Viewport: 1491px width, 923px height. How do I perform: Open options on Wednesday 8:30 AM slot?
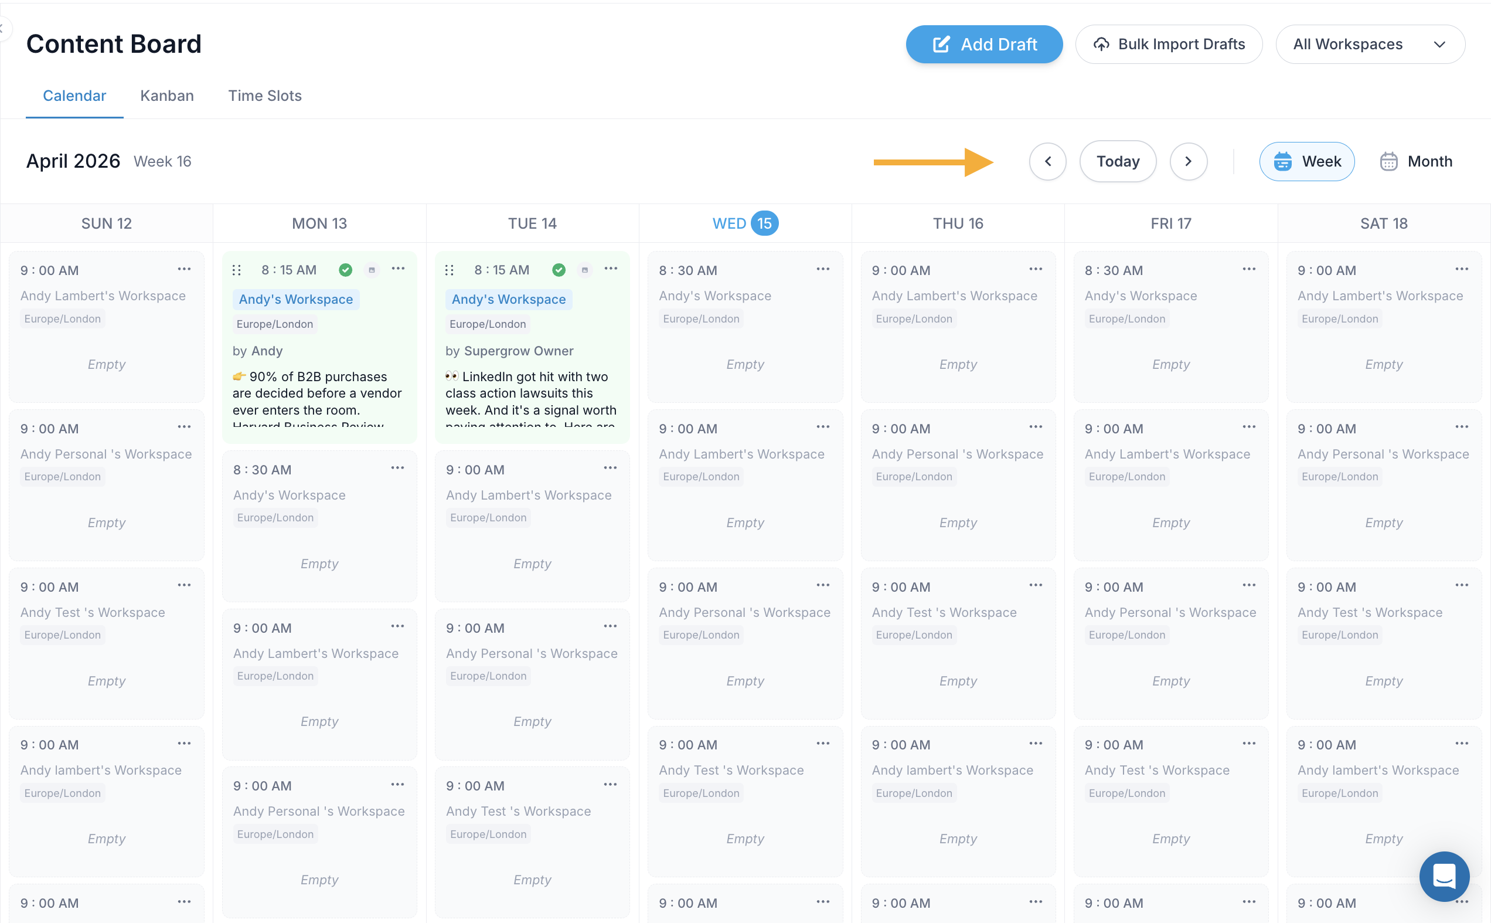(823, 269)
